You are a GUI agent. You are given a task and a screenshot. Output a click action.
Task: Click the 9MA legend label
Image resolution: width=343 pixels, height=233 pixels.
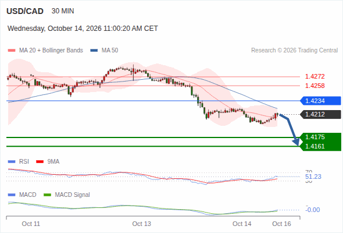point(53,162)
